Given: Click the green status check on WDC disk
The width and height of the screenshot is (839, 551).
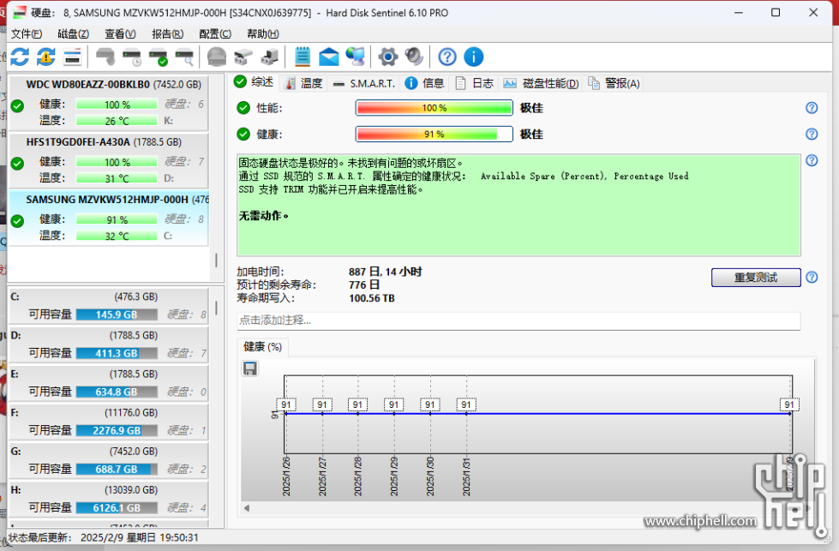Looking at the screenshot, I should [x=18, y=106].
